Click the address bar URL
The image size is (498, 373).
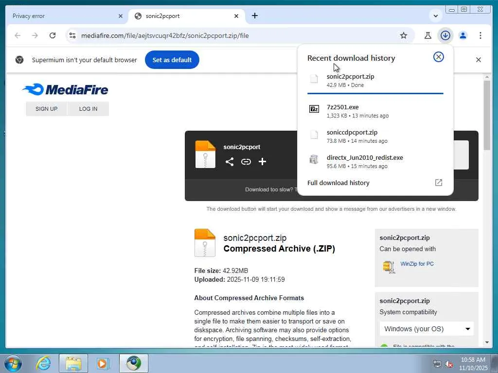click(x=165, y=35)
